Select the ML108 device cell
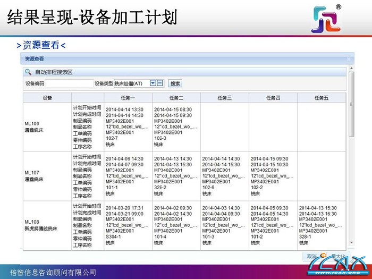Image resolution: width=372 pixels, height=279 pixels. pos(47,225)
